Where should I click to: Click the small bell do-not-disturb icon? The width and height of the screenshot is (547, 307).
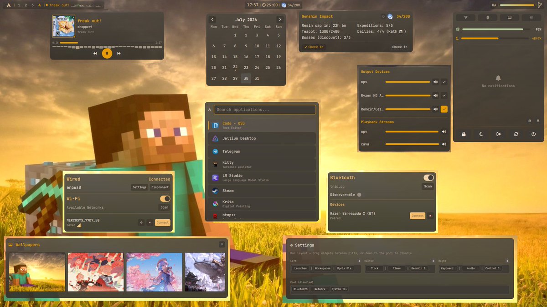click(x=538, y=121)
